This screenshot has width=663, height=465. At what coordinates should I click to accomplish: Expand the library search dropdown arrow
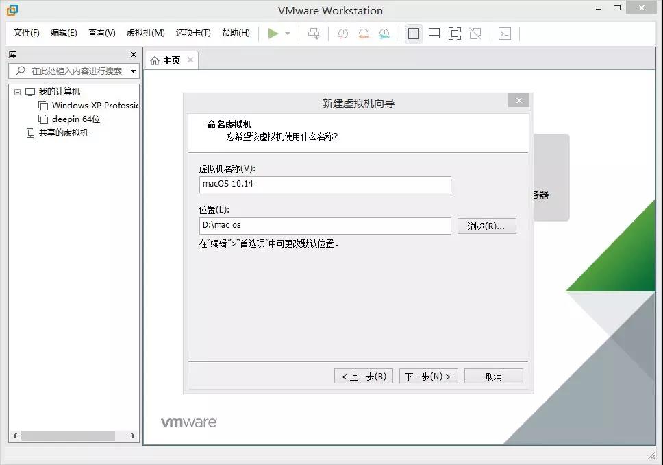click(133, 71)
